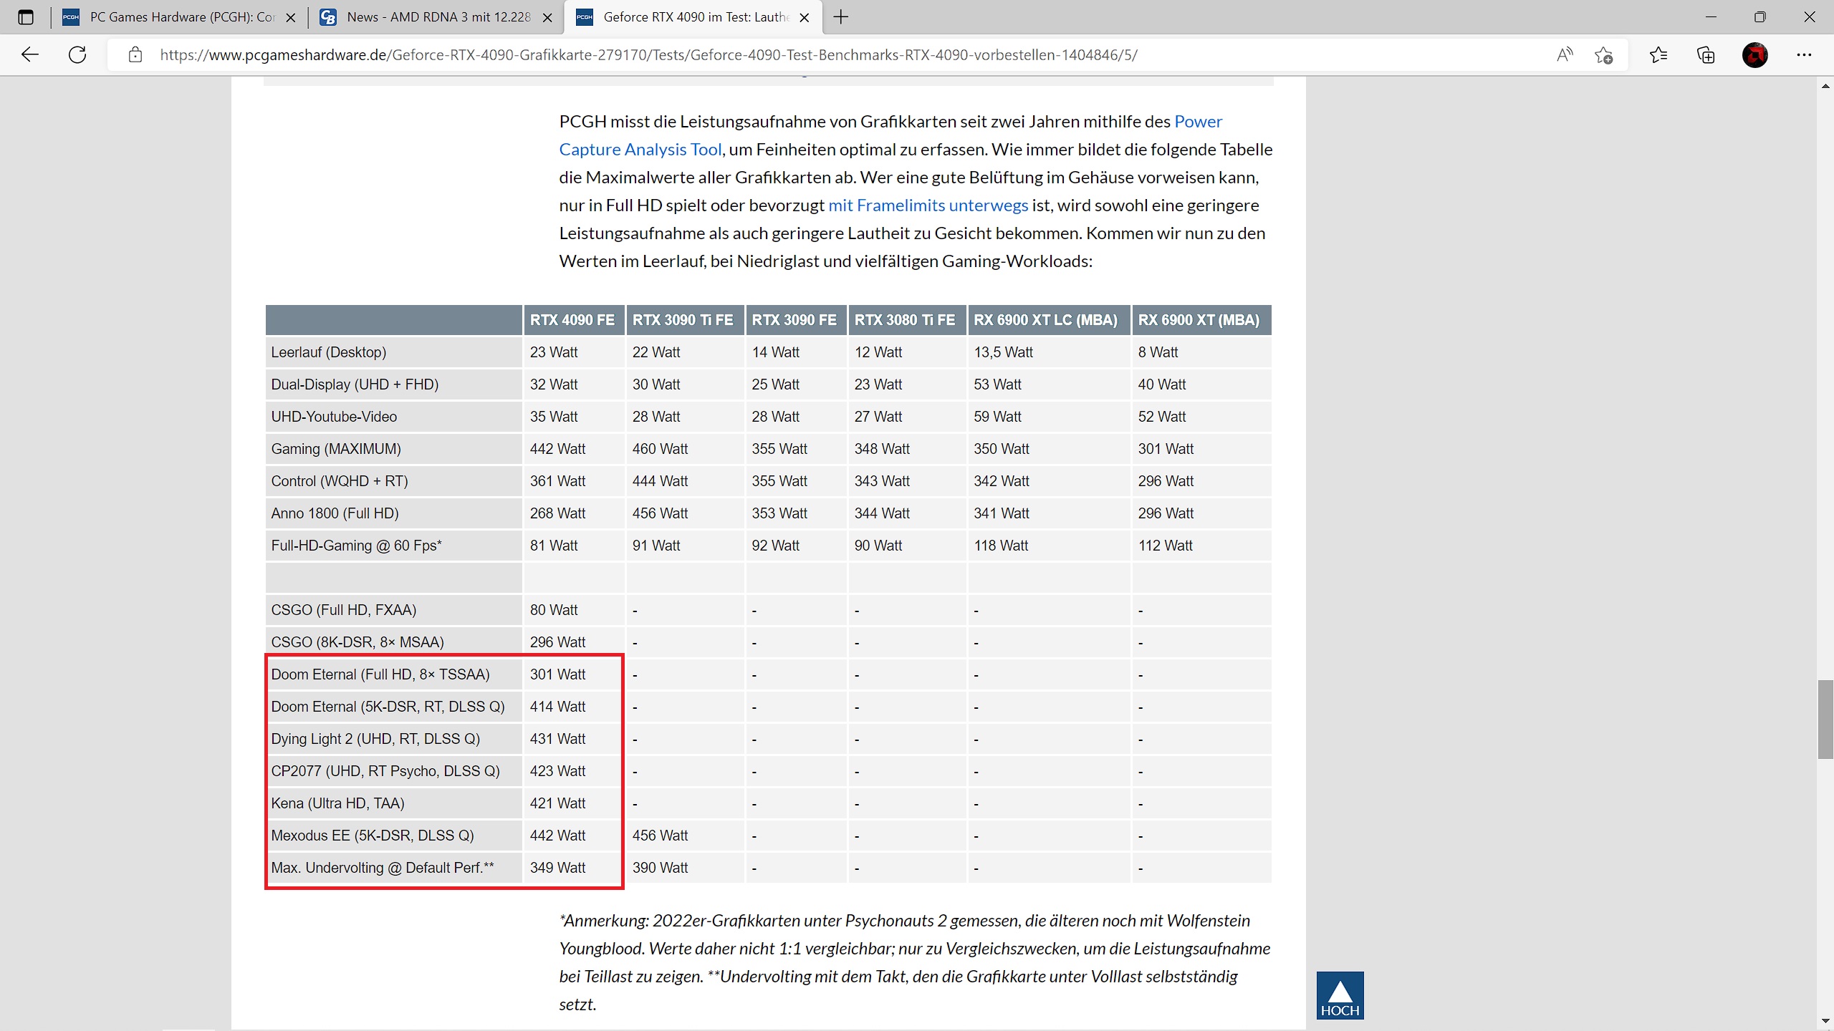Viewport: 1834px width, 1031px height.
Task: Open the tab actions menu icon
Action: click(26, 17)
